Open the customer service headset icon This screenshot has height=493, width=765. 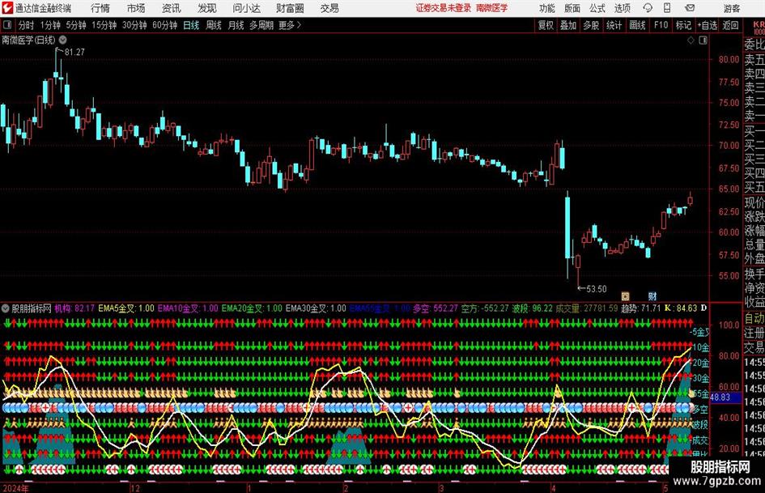click(x=648, y=8)
